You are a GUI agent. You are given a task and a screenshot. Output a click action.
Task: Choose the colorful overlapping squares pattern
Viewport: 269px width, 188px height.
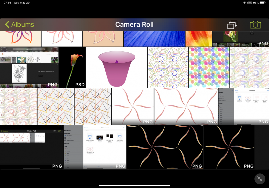pyautogui.click(x=209, y=67)
